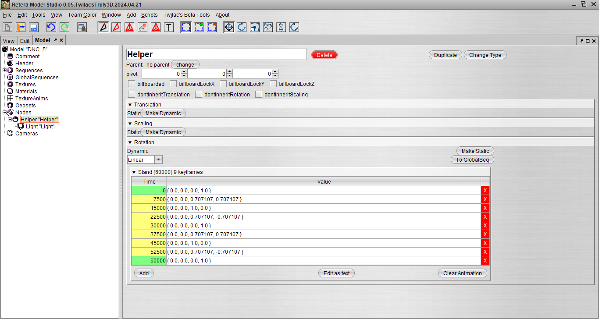Collapse the Nodes tree branch
This screenshot has width=599, height=319.
(x=4, y=113)
